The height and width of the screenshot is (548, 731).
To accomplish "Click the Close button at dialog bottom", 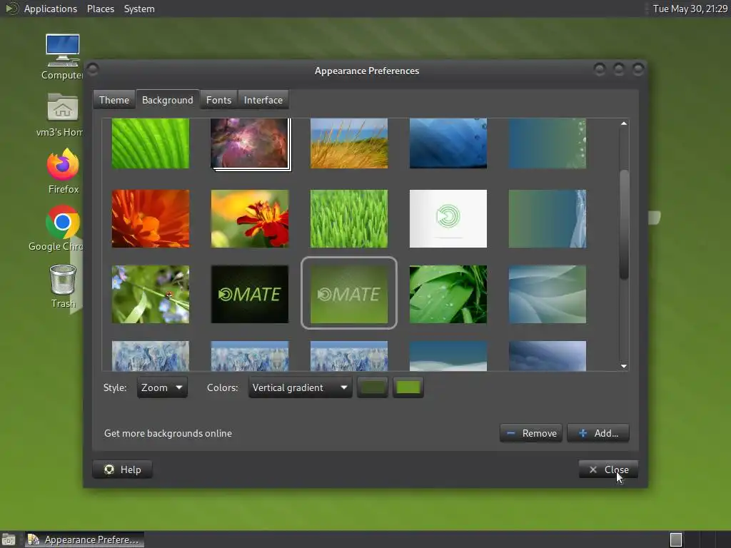I will 608,470.
